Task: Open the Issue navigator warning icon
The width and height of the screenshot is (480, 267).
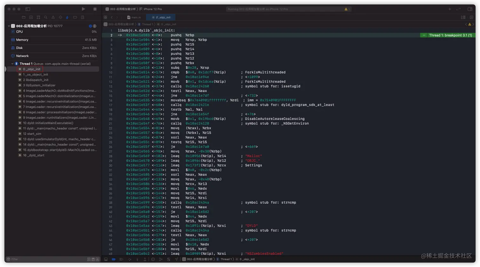Action: (x=53, y=17)
